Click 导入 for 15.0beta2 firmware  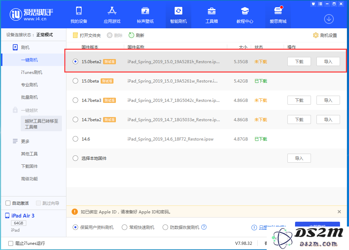(x=328, y=61)
